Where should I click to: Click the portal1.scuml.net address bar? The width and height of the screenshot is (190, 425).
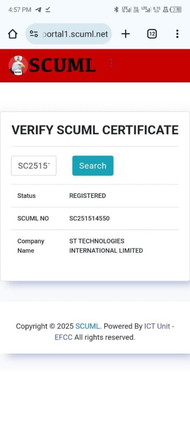(x=68, y=34)
